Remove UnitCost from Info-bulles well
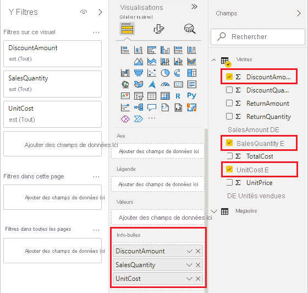Image resolution: width=308 pixels, height=293 pixels. (198, 279)
